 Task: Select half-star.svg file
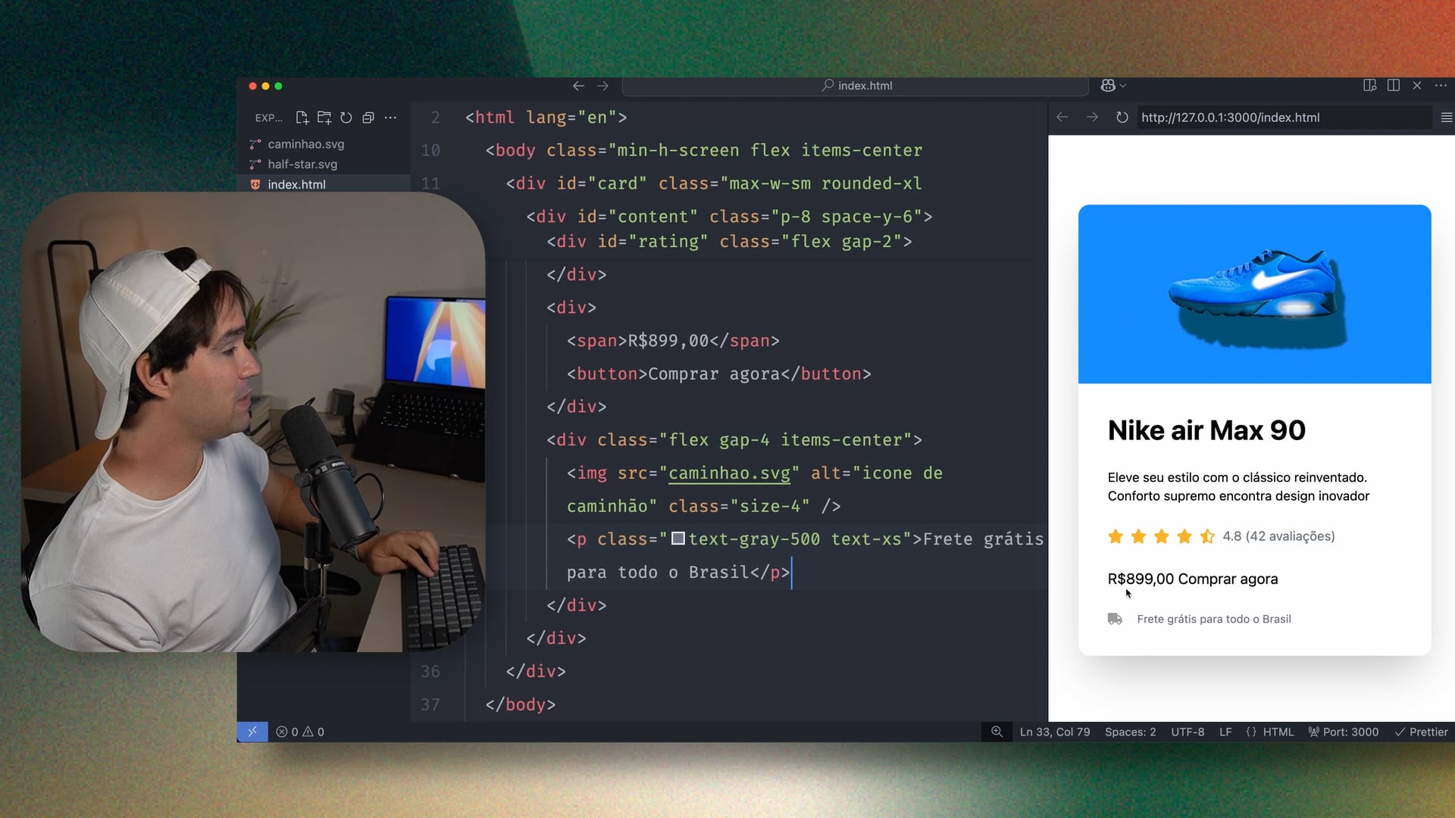302,164
